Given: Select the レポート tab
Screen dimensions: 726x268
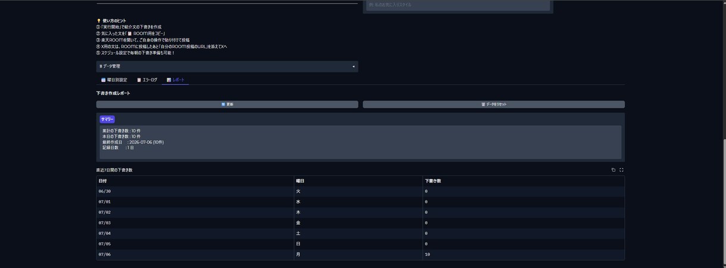Looking at the screenshot, I should 176,80.
